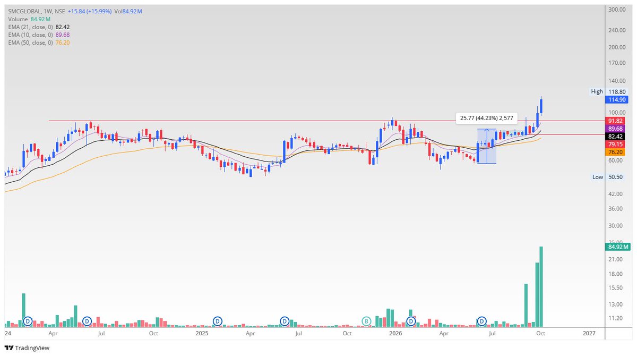Click the 200.00 price scale label
This screenshot has height=356, width=637.
[x=616, y=47]
